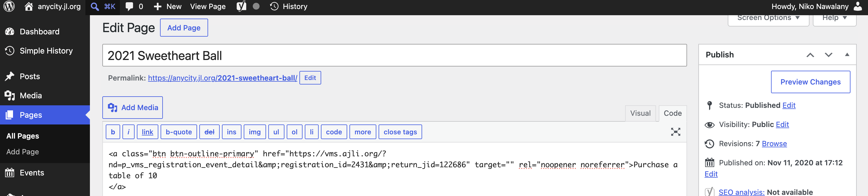Select the Code editor tab
The height and width of the screenshot is (196, 868).
tap(673, 113)
